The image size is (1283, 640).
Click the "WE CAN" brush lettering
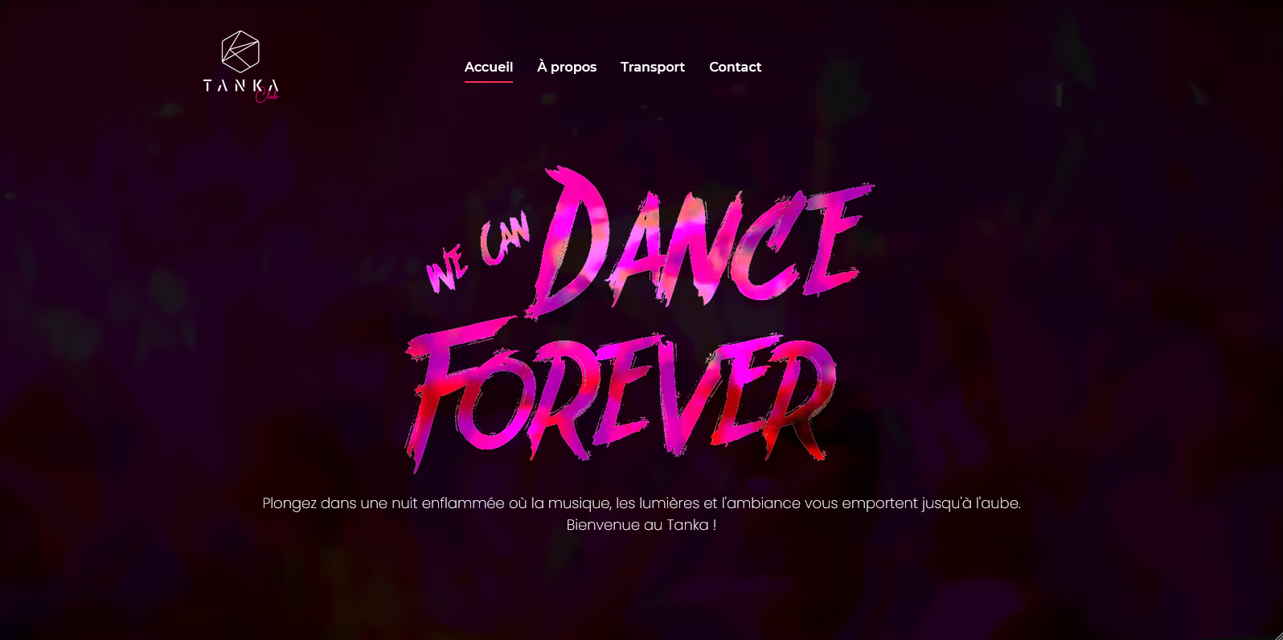pyautogui.click(x=478, y=254)
